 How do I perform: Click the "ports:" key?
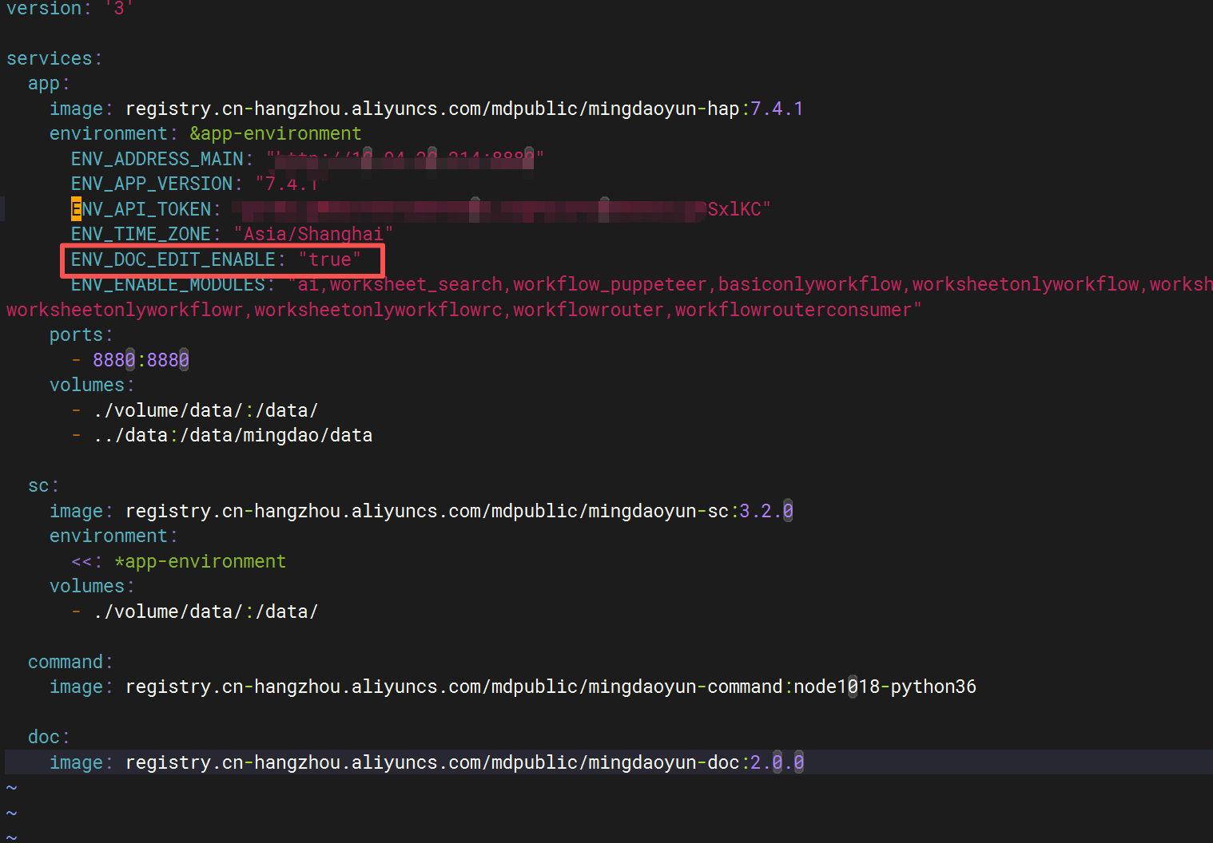tap(82, 334)
